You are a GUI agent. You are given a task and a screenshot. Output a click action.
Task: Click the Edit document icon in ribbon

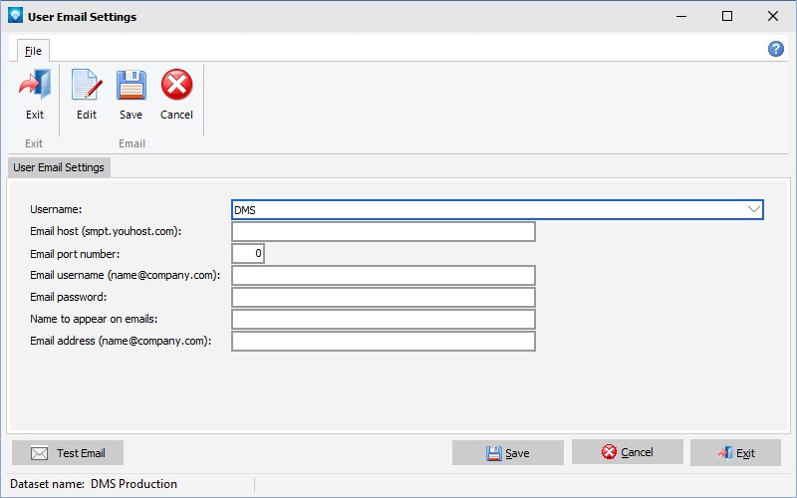87,87
